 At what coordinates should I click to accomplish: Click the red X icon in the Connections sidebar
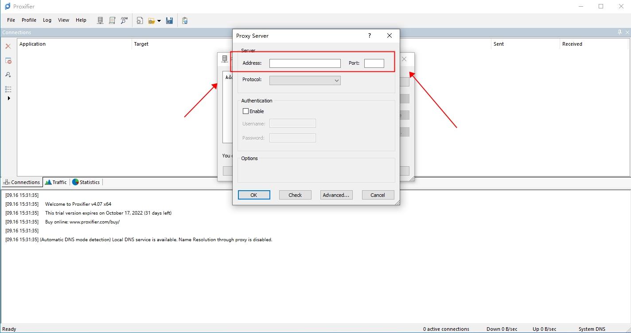tap(8, 46)
